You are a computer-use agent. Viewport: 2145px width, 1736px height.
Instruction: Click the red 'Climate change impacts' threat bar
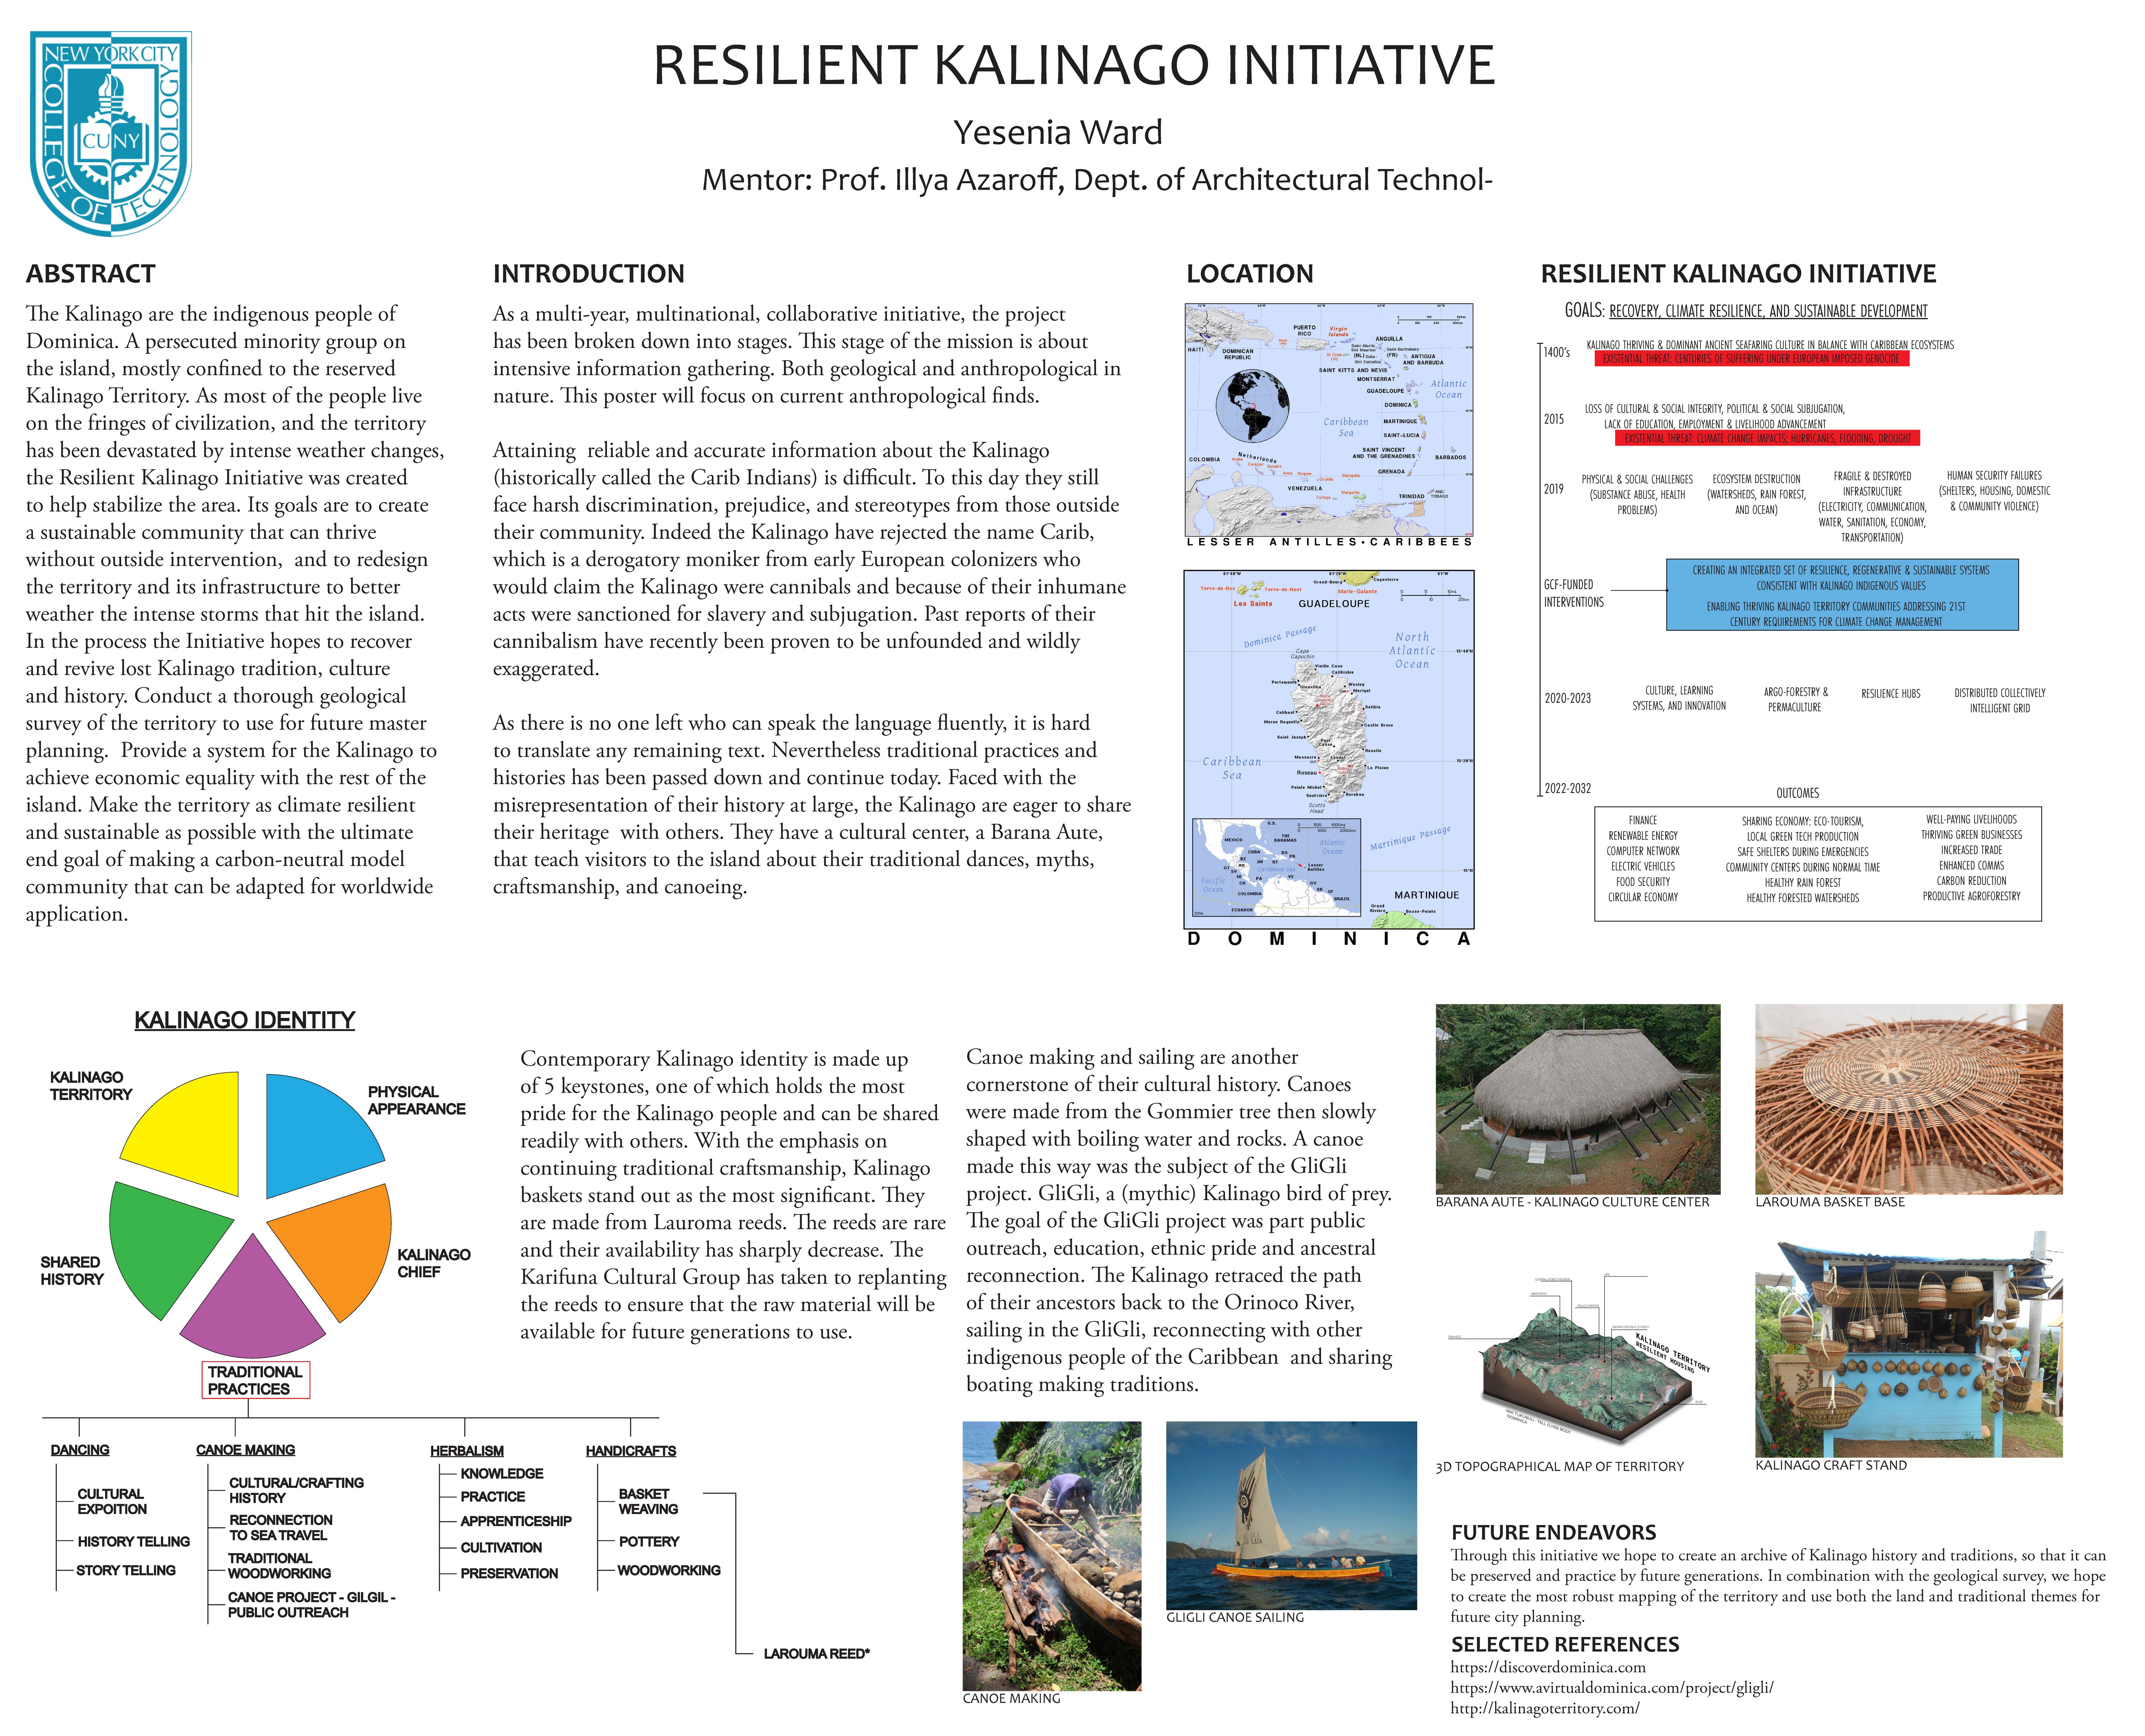point(1767,438)
